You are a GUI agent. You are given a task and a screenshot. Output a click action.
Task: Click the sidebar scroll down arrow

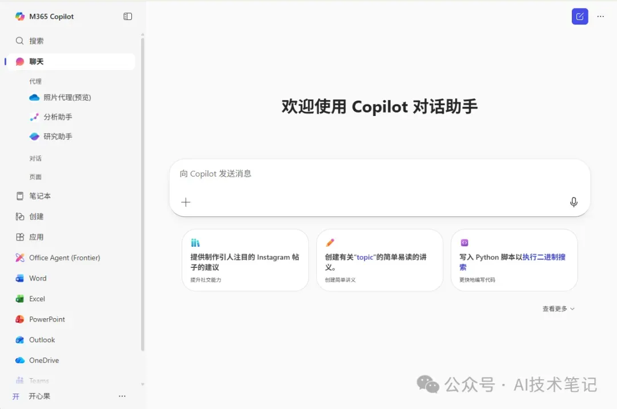142,384
